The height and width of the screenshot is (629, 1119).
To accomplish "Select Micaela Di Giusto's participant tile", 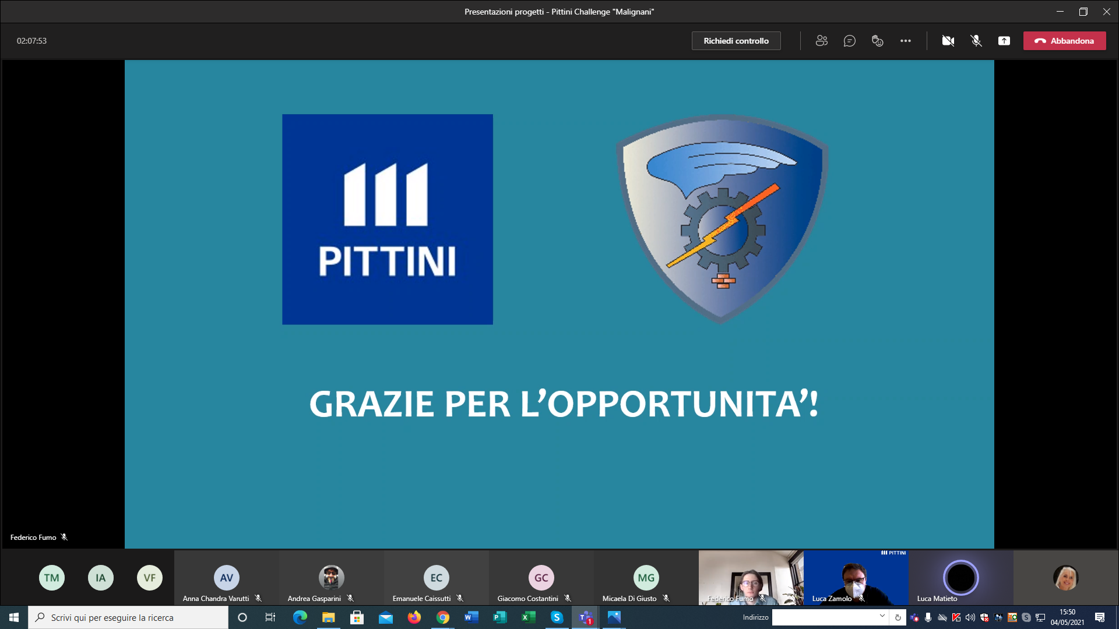I will click(646, 578).
